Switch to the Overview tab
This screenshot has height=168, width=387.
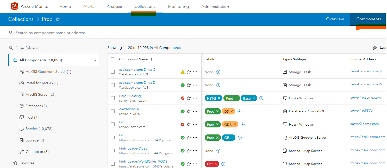335,19
